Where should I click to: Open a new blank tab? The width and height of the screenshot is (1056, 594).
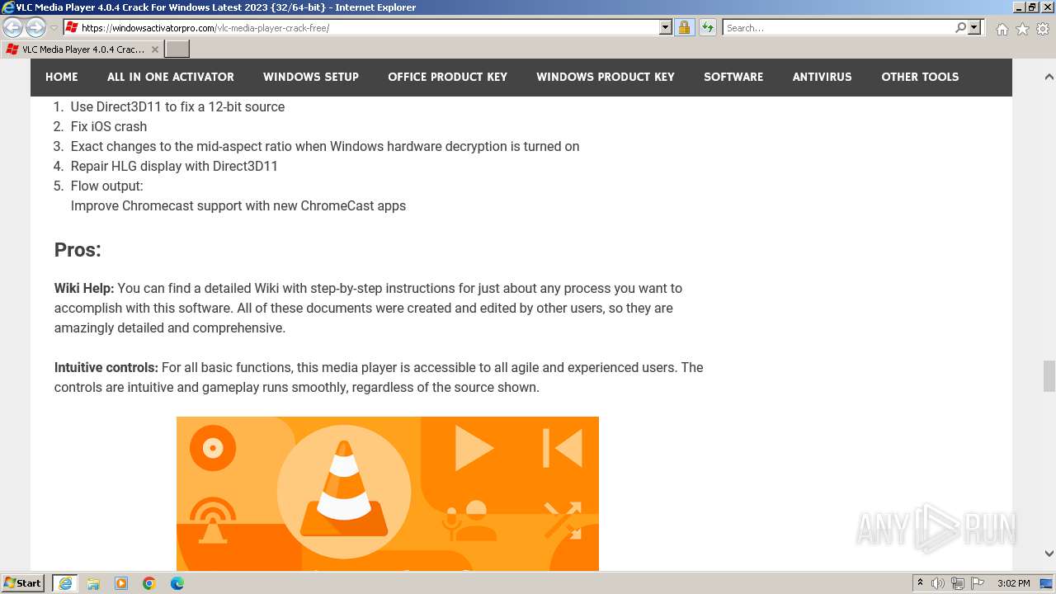(x=177, y=49)
